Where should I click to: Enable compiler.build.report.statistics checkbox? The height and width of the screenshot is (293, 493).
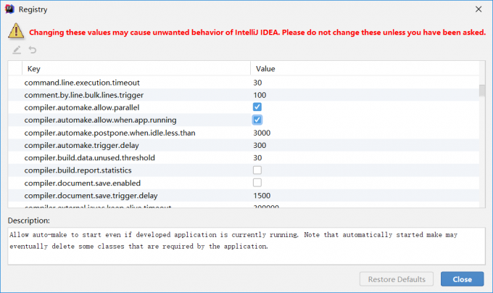coord(257,170)
